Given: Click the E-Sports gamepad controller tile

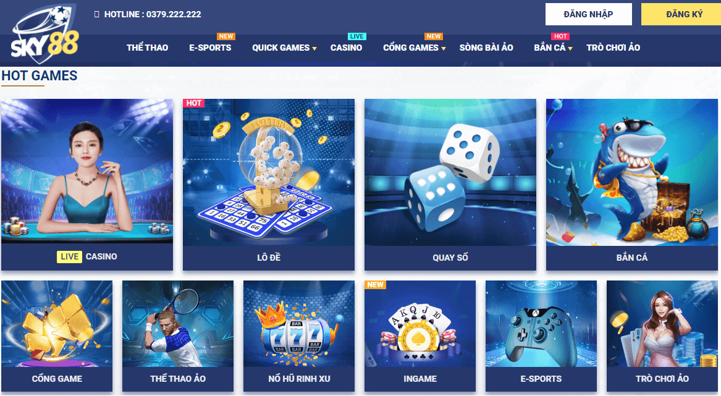Looking at the screenshot, I should (541, 336).
